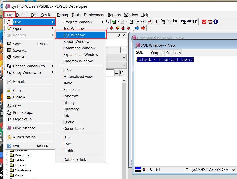237x179 pixels.
Task: Click the blue right arrow toolbar icon
Action: pos(137,28)
